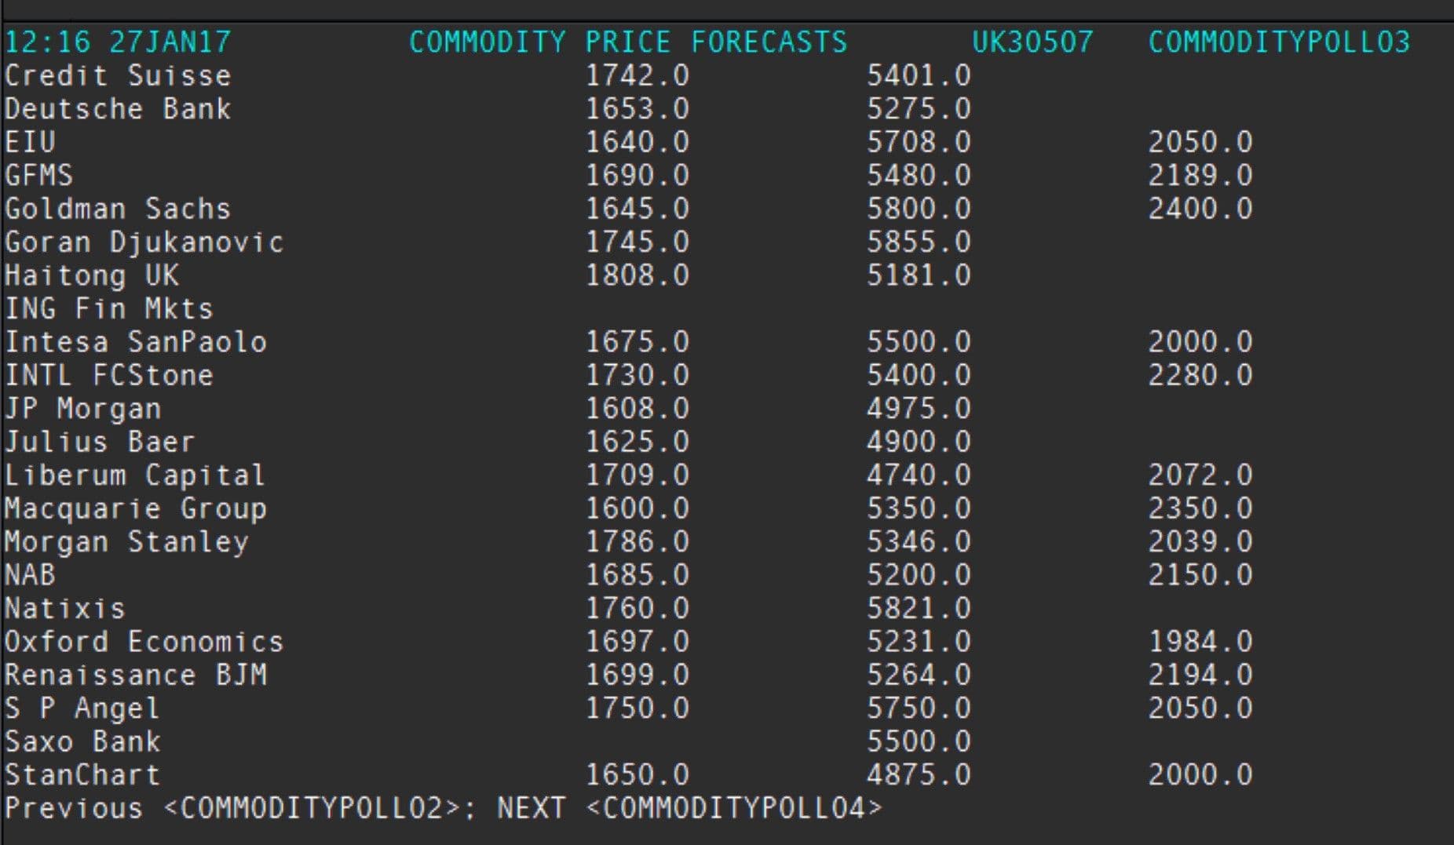Click the StanChart contributor name

82,775
